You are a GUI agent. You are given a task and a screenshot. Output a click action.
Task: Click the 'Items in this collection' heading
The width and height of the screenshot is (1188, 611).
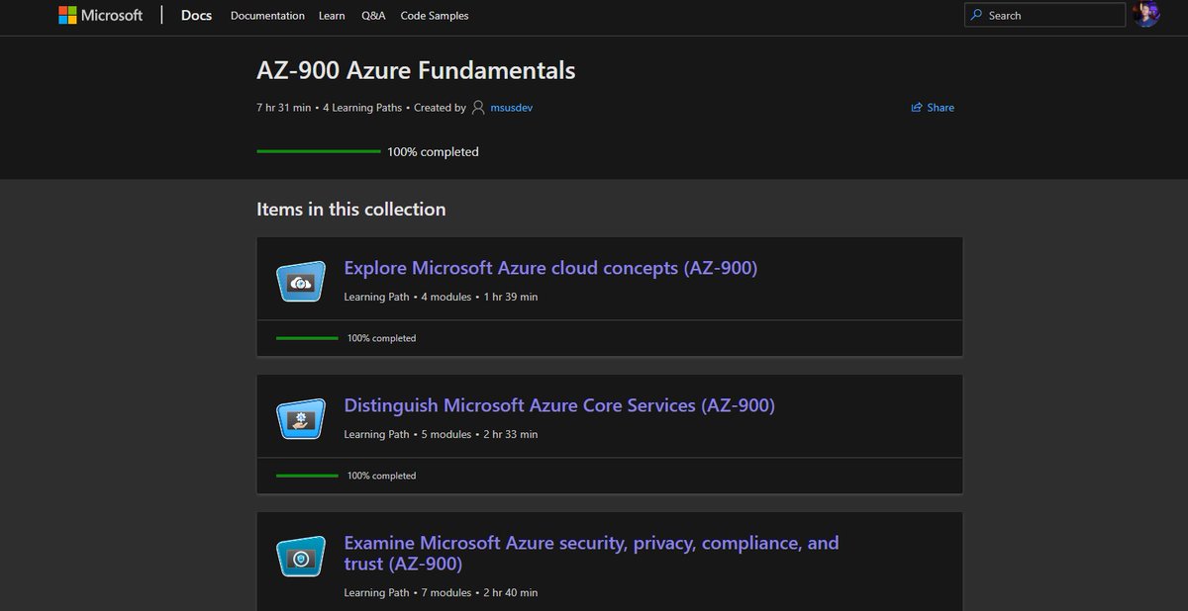coord(351,210)
